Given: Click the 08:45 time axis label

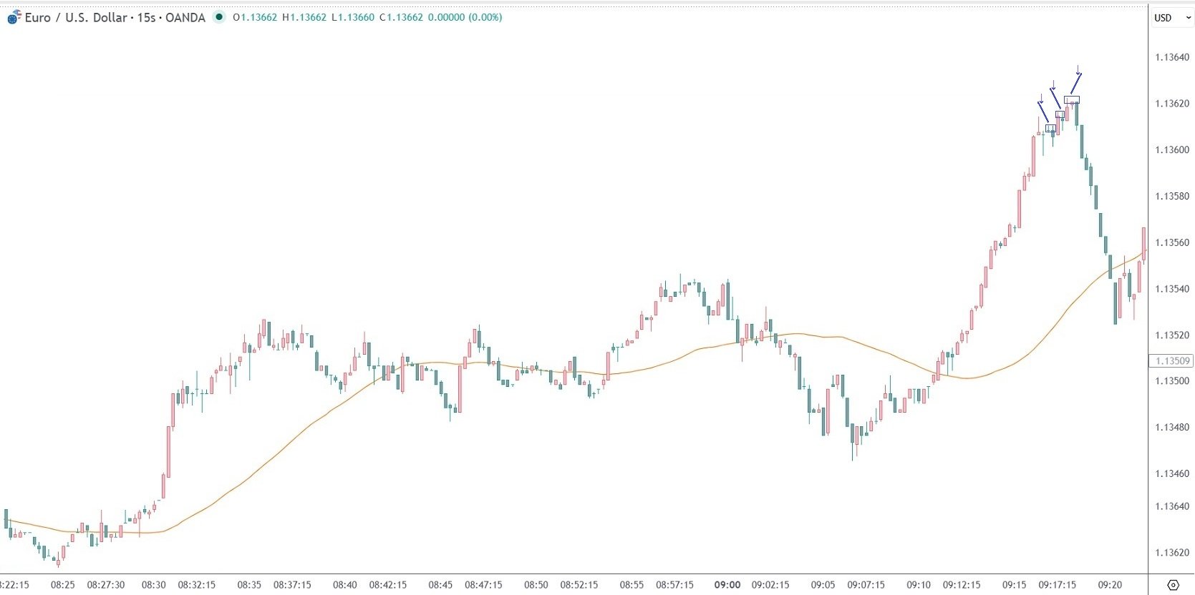Looking at the screenshot, I should pyautogui.click(x=440, y=585).
